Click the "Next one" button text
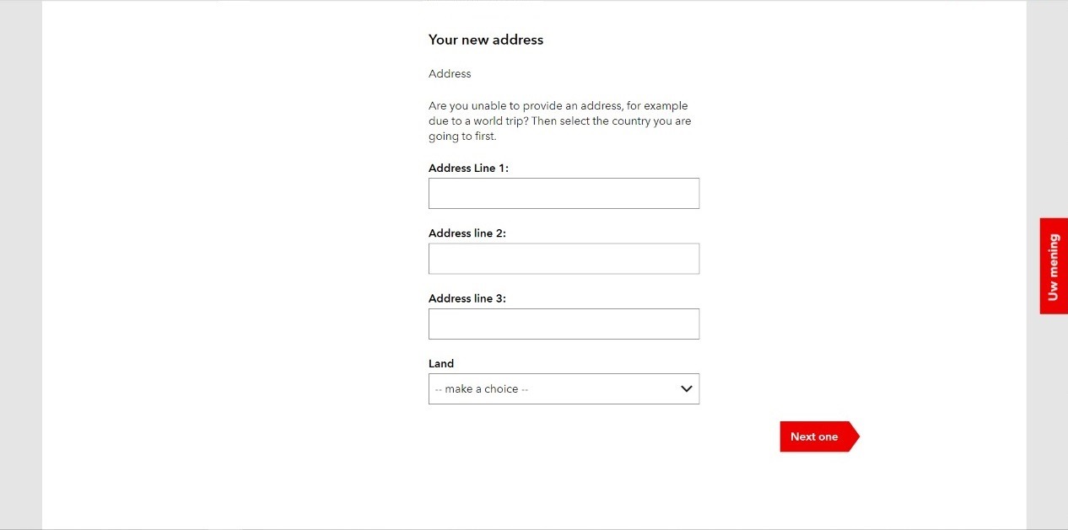 coord(813,436)
